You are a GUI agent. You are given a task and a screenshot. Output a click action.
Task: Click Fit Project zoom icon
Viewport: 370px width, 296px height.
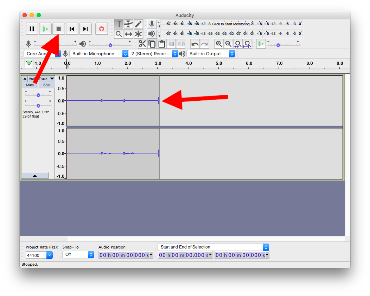pyautogui.click(x=247, y=44)
